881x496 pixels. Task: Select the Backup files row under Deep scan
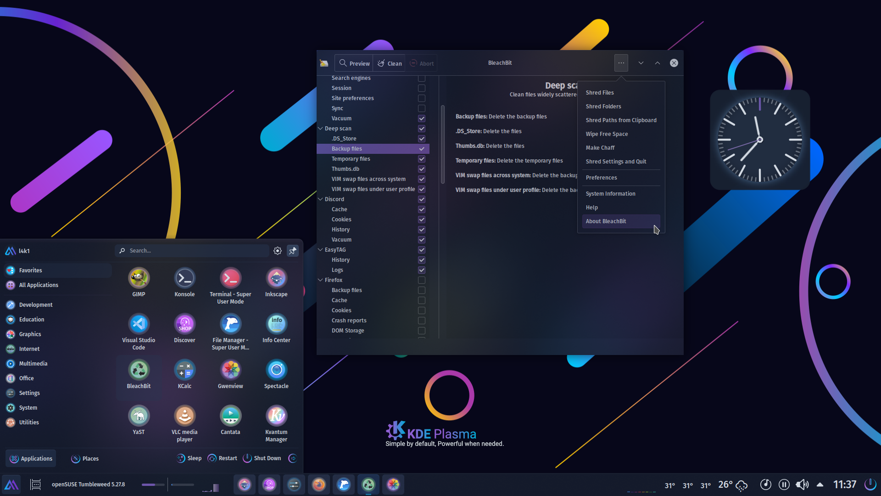point(373,149)
